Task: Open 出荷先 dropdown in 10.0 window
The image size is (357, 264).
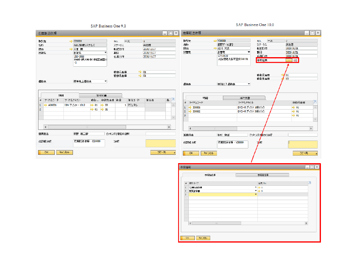Action: [249, 52]
